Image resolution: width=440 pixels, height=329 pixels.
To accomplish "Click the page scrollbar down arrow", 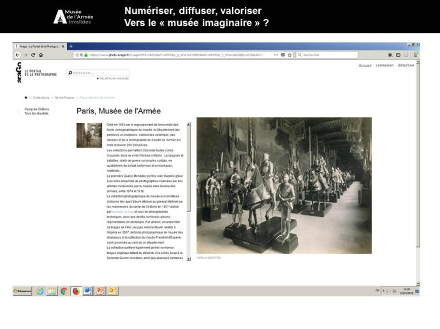I will (418, 283).
